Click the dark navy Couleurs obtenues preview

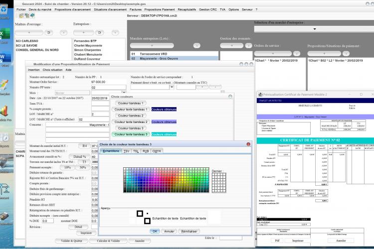164,109
